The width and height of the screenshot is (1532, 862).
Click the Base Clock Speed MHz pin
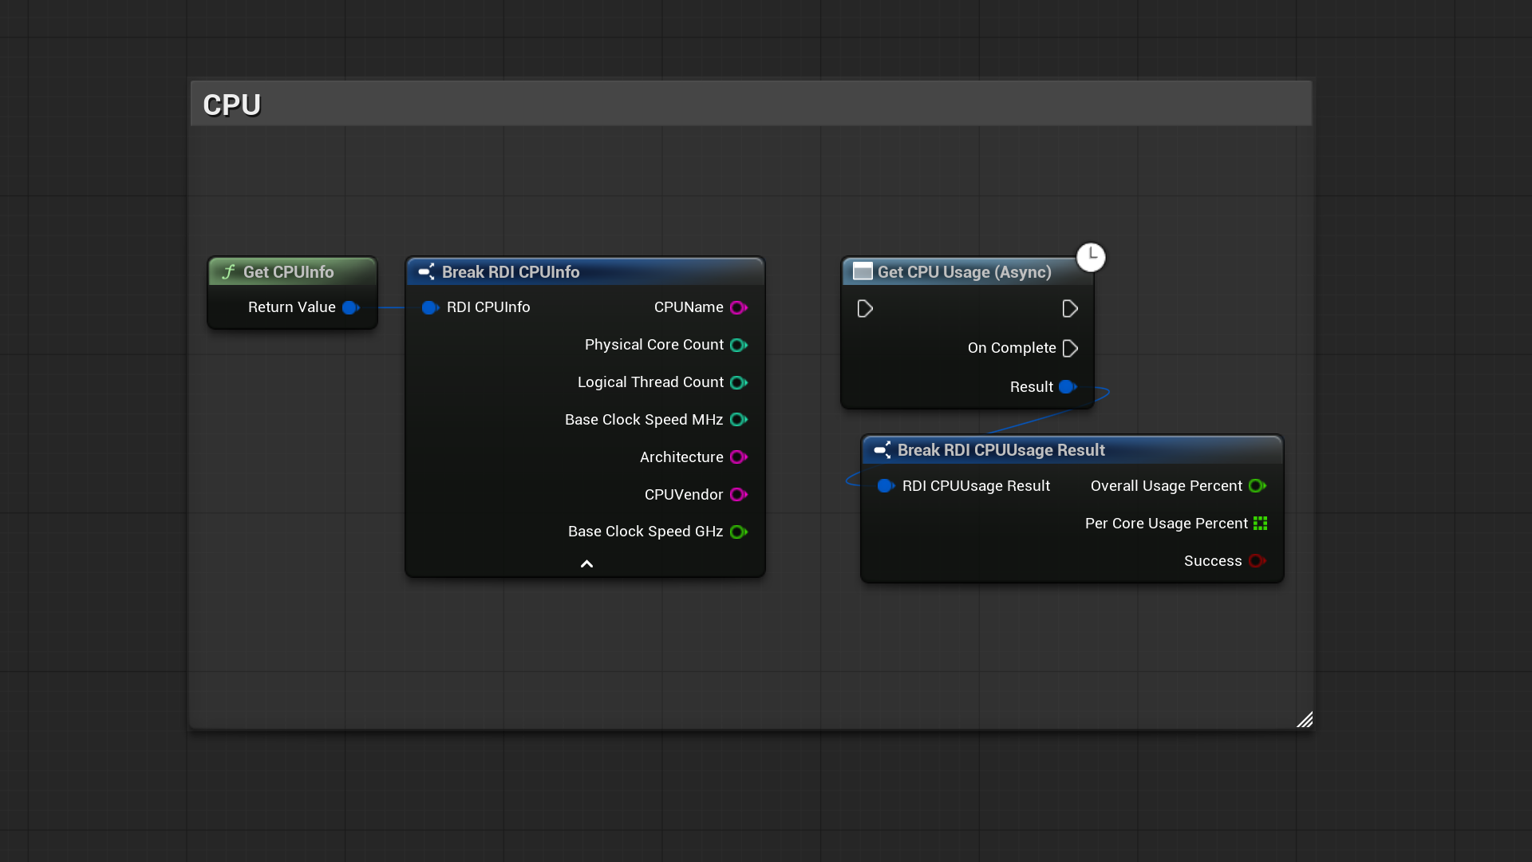(x=738, y=420)
